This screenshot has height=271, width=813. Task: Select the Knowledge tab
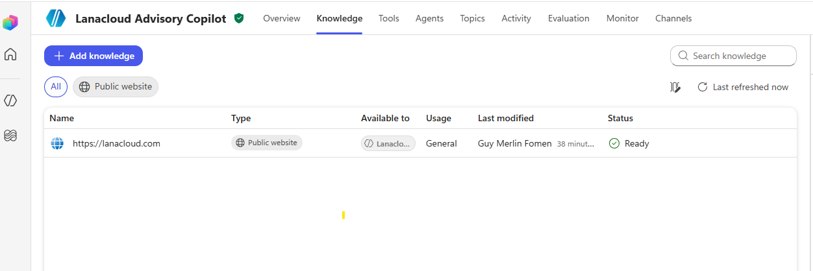click(x=340, y=18)
